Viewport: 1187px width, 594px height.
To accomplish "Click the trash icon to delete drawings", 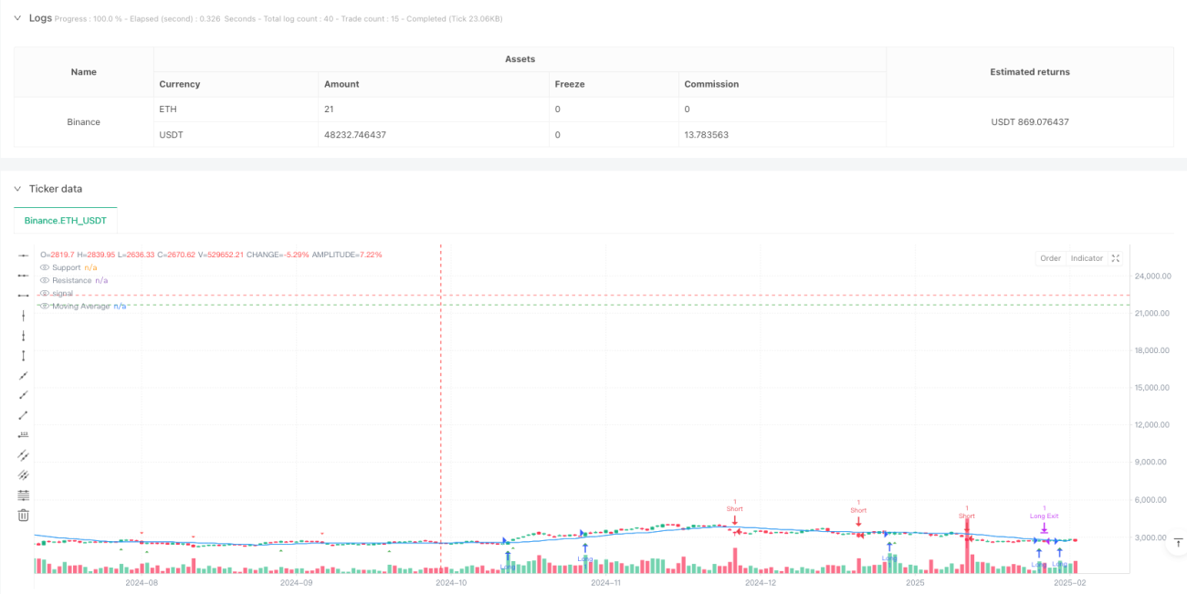I will pyautogui.click(x=24, y=515).
